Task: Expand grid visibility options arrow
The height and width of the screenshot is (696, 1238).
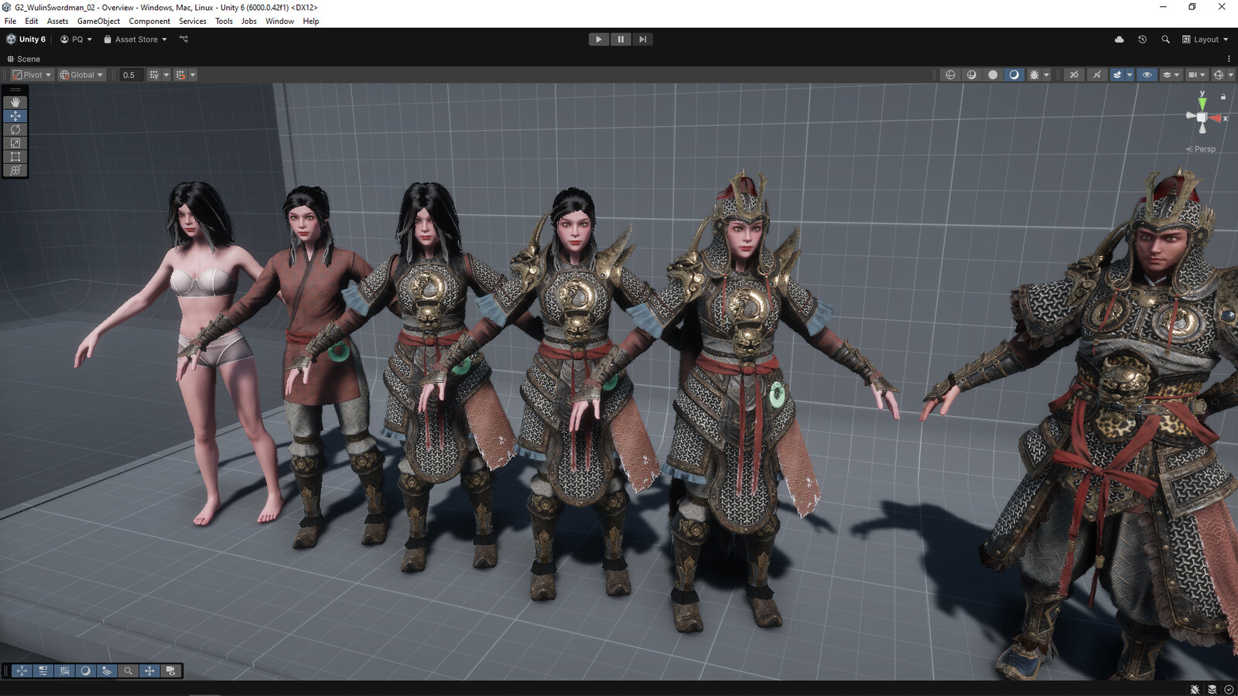Action: 166,75
